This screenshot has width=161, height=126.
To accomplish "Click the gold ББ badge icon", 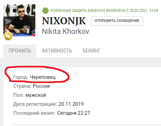I will click(8, 36).
